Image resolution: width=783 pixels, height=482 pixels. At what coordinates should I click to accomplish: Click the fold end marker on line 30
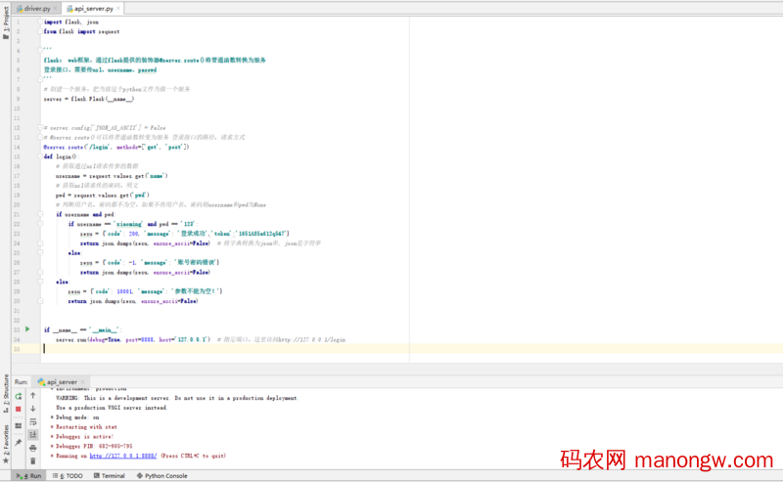pyautogui.click(x=40, y=301)
